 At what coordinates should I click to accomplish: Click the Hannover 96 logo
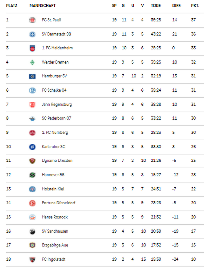pyautogui.click(x=32, y=175)
